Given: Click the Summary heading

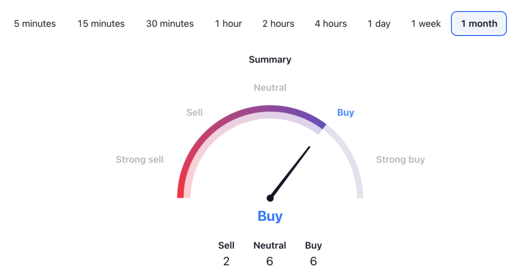Looking at the screenshot, I should (x=270, y=60).
